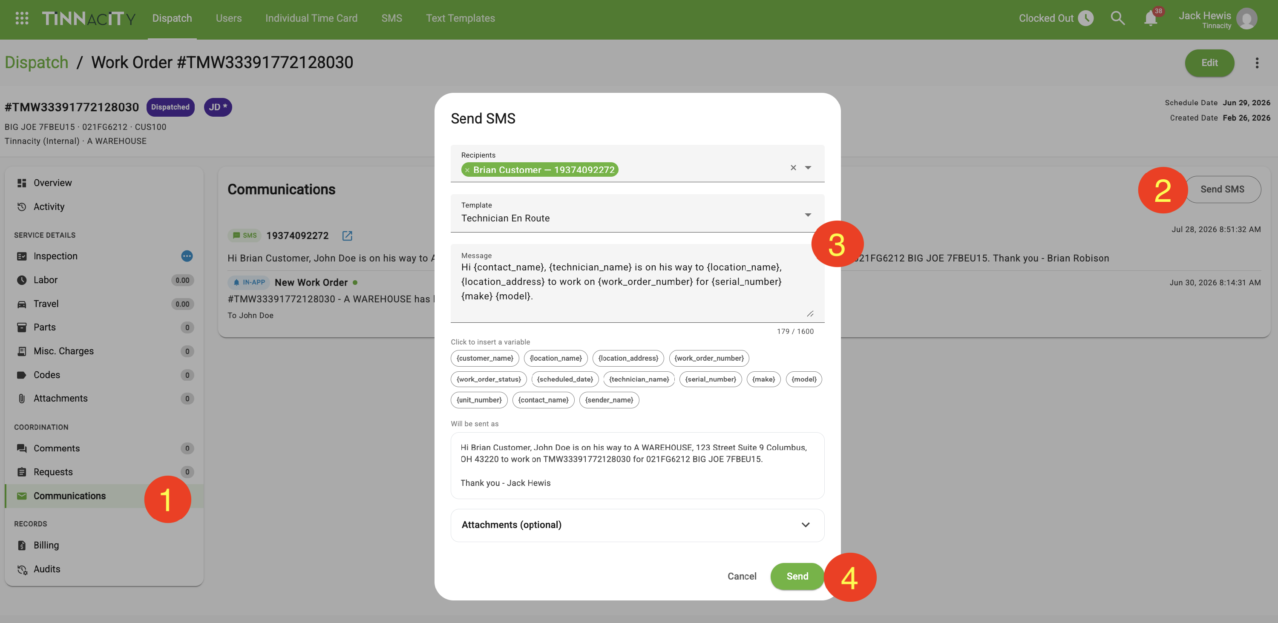
Task: Click the Tinnacity logo
Action: pos(88,18)
